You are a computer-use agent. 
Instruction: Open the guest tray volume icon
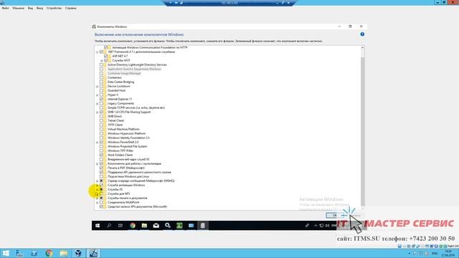click(327, 226)
